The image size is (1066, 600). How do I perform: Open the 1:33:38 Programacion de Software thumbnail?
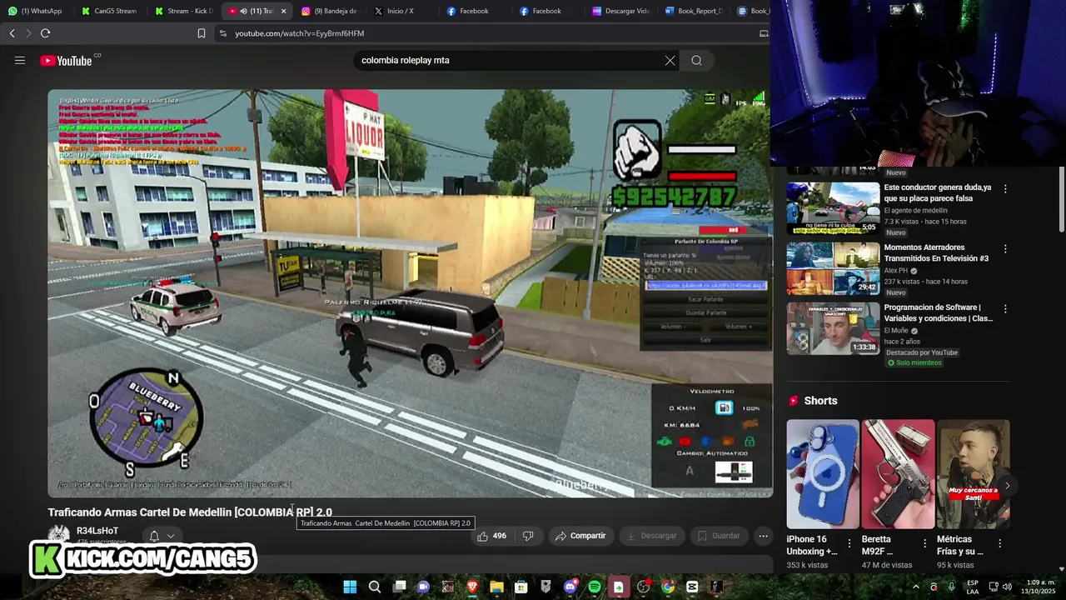[x=833, y=328]
